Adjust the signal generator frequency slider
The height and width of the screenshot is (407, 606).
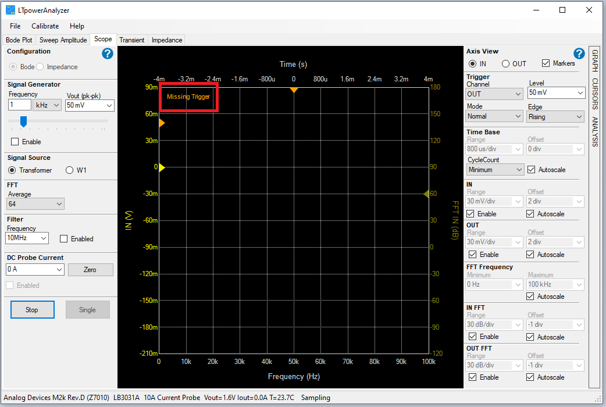[23, 121]
